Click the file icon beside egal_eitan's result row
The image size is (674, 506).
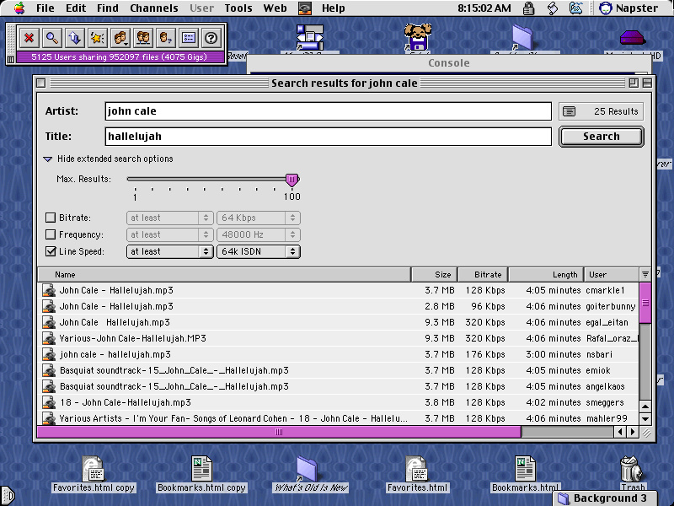click(x=49, y=322)
